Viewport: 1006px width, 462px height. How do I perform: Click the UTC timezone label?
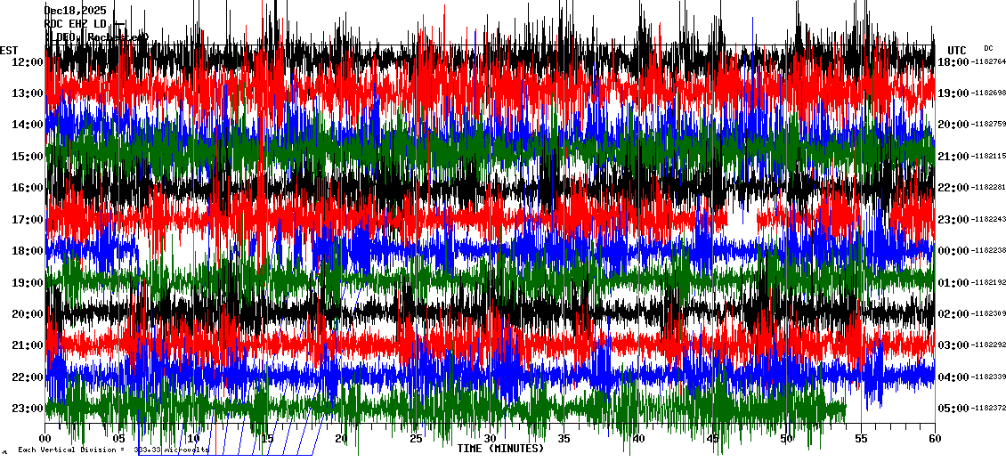coord(956,50)
